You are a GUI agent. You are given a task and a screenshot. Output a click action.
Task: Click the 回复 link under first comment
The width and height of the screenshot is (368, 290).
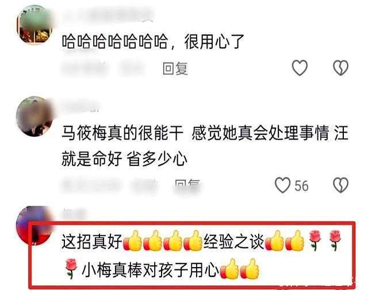click(175, 69)
